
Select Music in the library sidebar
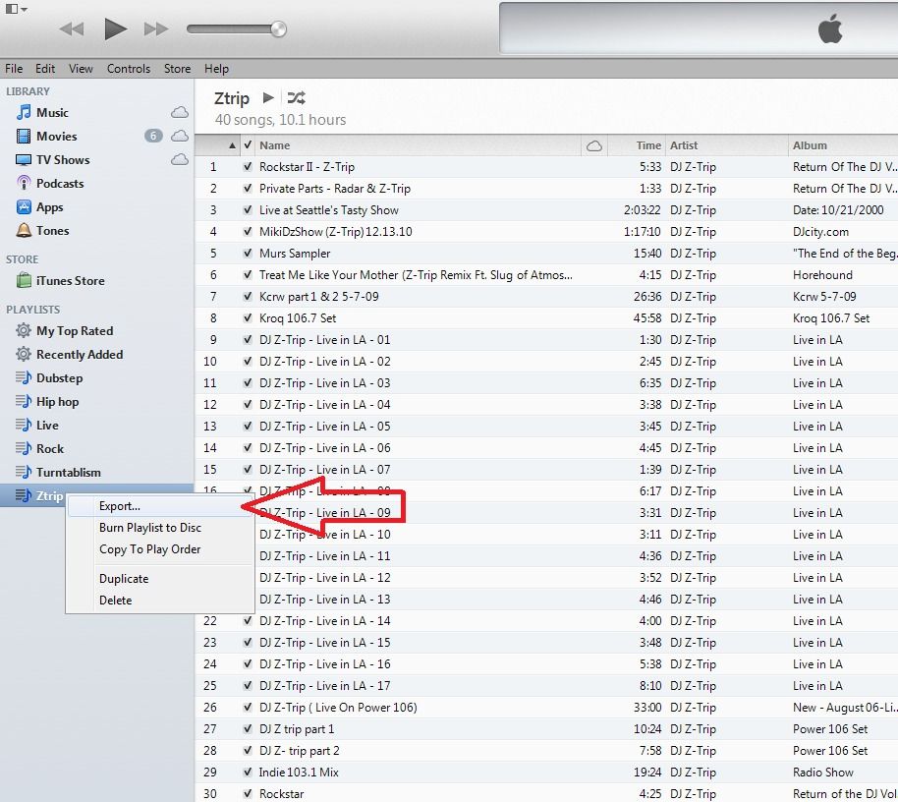click(x=52, y=112)
